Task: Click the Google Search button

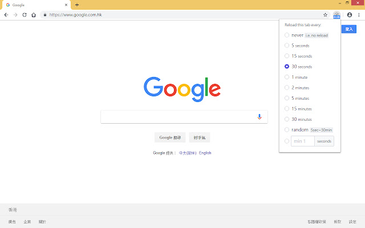Action: (x=170, y=137)
